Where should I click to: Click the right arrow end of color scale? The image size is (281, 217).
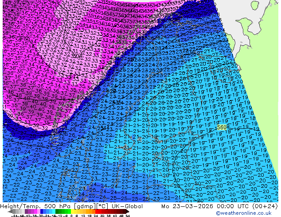(x=128, y=212)
